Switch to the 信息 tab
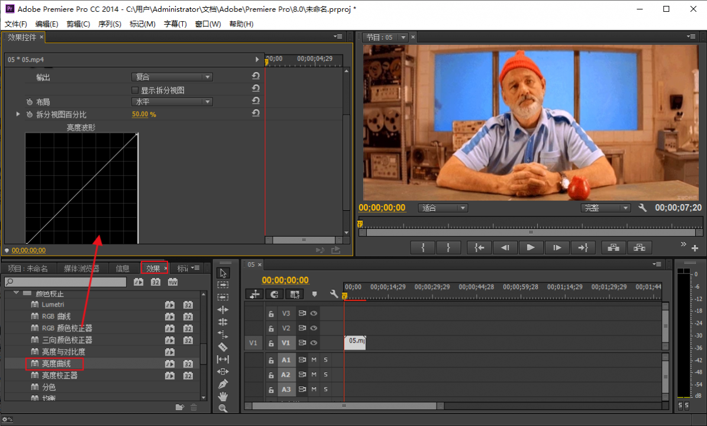This screenshot has height=426, width=707. [122, 269]
